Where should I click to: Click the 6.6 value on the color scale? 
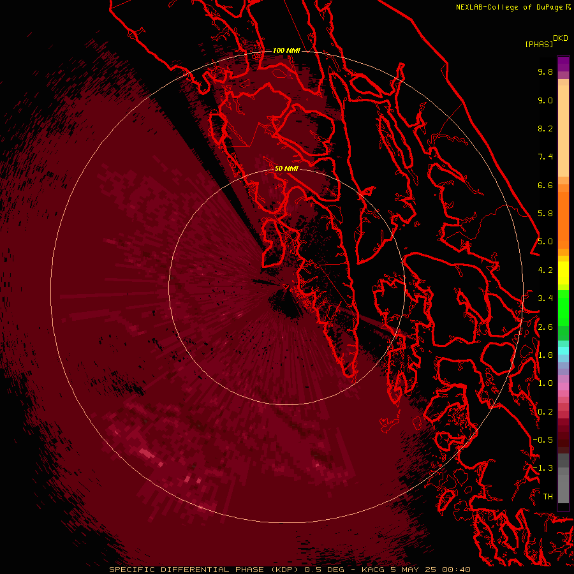click(545, 185)
